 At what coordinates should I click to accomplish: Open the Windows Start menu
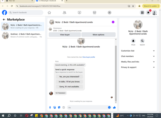[x=3, y=115]
